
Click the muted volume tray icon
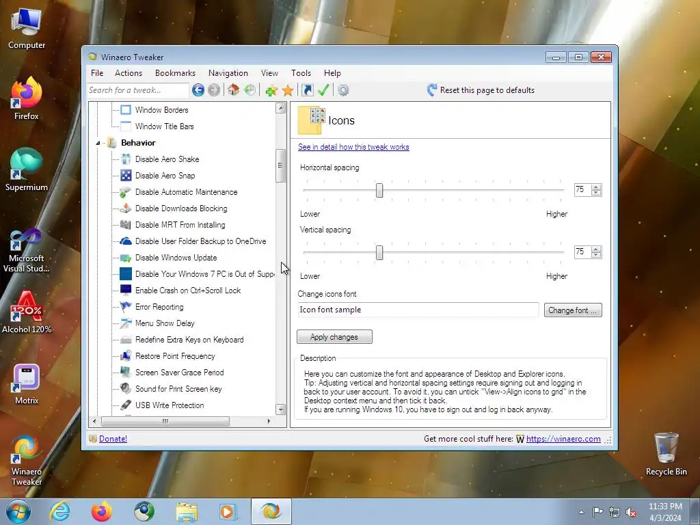631,512
